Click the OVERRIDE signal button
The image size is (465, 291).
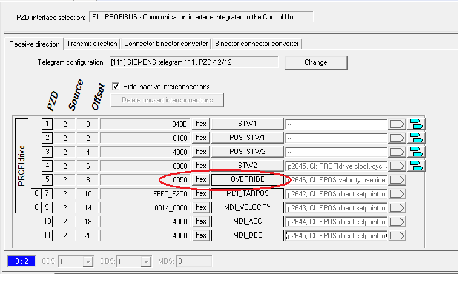247,179
